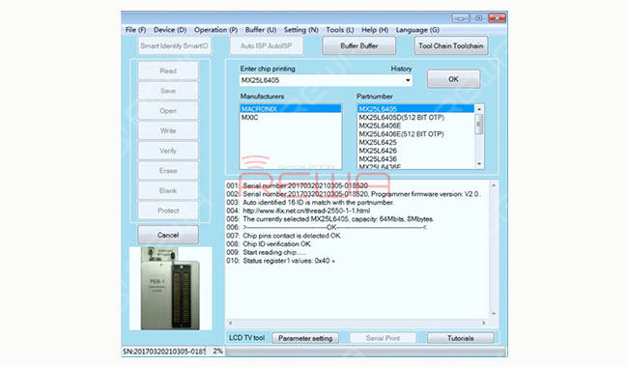Click the Erase button
Image resolution: width=628 pixels, height=367 pixels.
168,171
